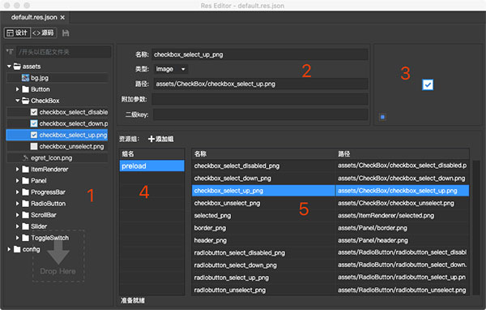This screenshot has width=486, height=310.
Task: Click the save disk icon in toolbar
Action: 66,33
